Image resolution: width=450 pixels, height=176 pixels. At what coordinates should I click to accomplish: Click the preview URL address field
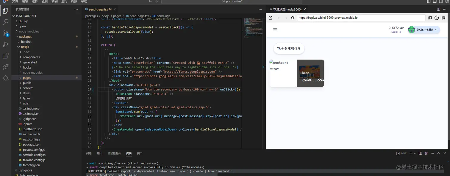(361, 18)
